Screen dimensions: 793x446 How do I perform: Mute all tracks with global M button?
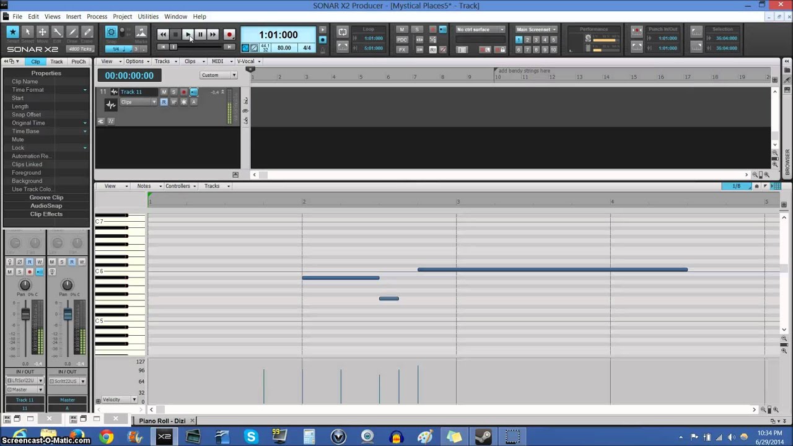coord(402,30)
